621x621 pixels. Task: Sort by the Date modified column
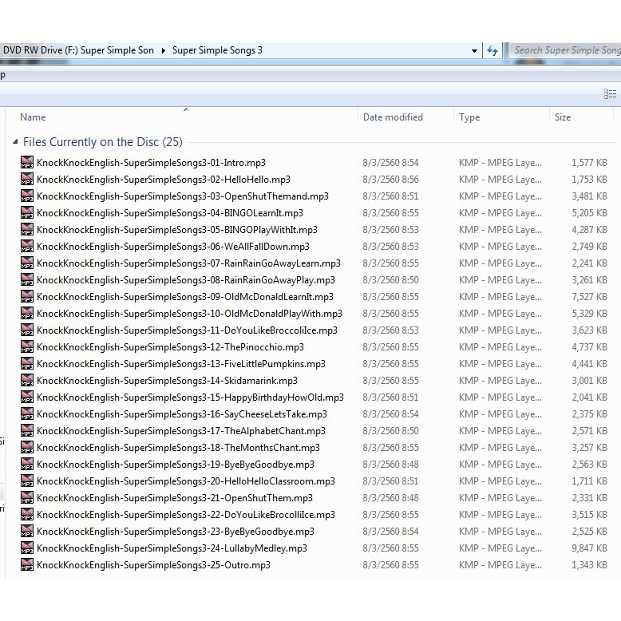coord(393,117)
